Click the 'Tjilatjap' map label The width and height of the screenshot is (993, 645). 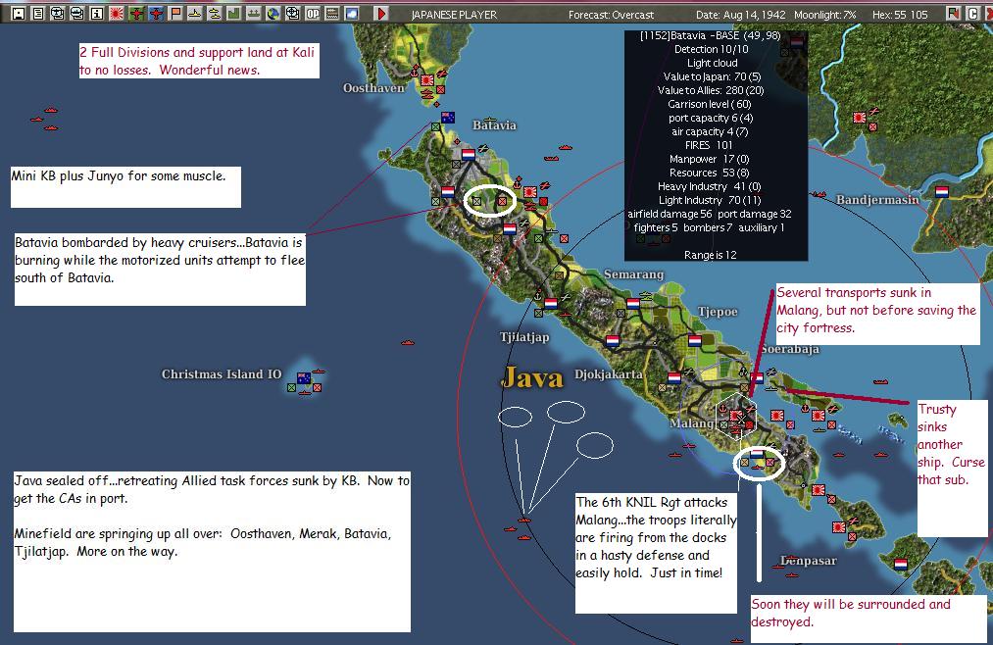524,337
